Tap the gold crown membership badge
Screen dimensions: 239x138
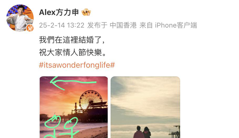pos(86,12)
